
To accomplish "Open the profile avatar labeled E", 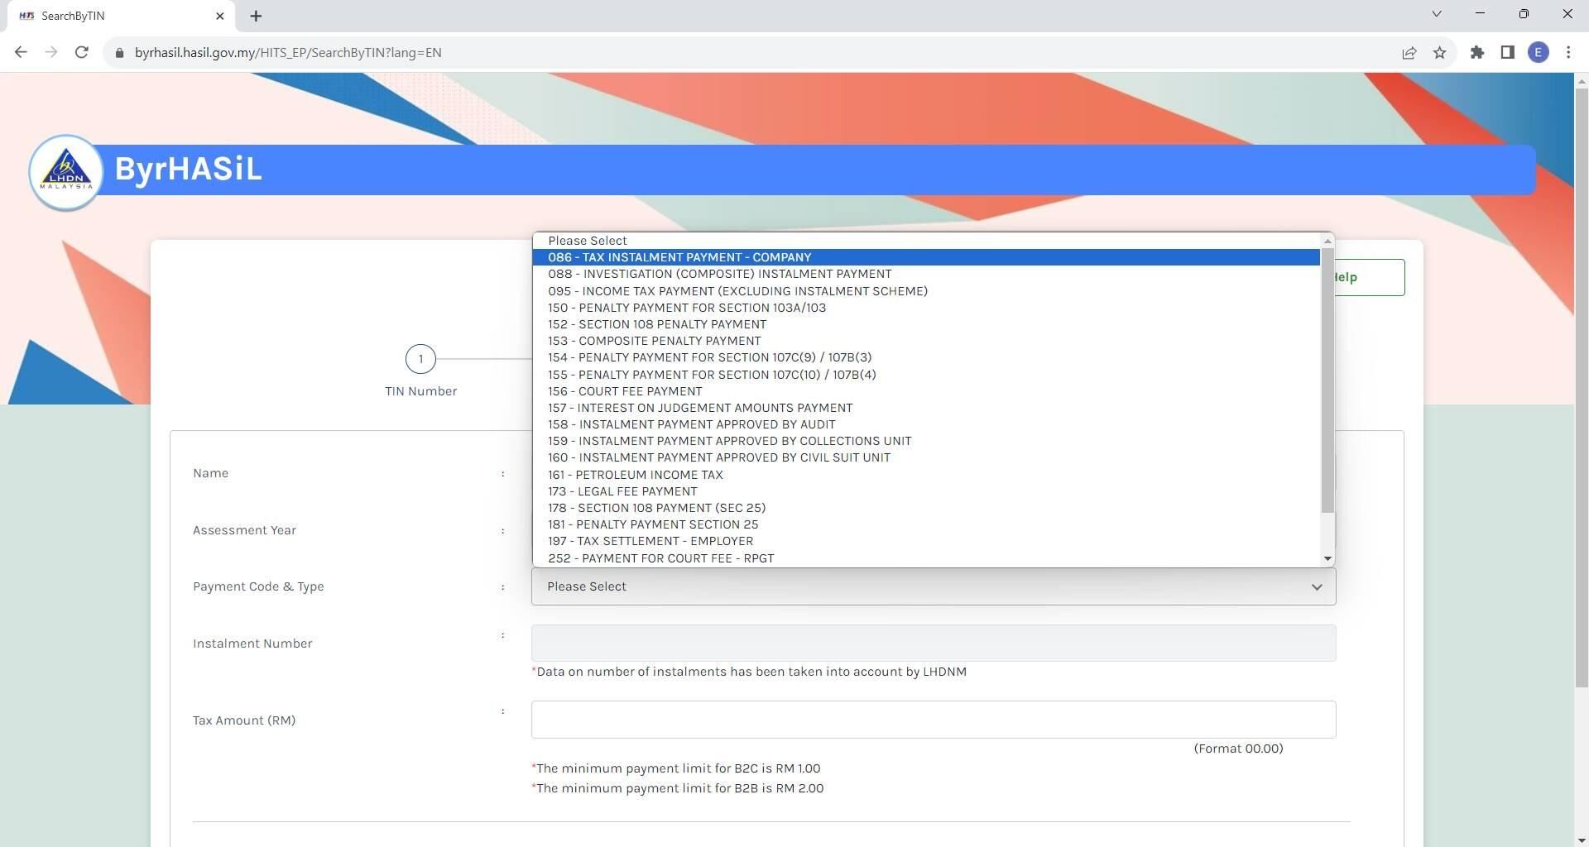I will [1539, 53].
